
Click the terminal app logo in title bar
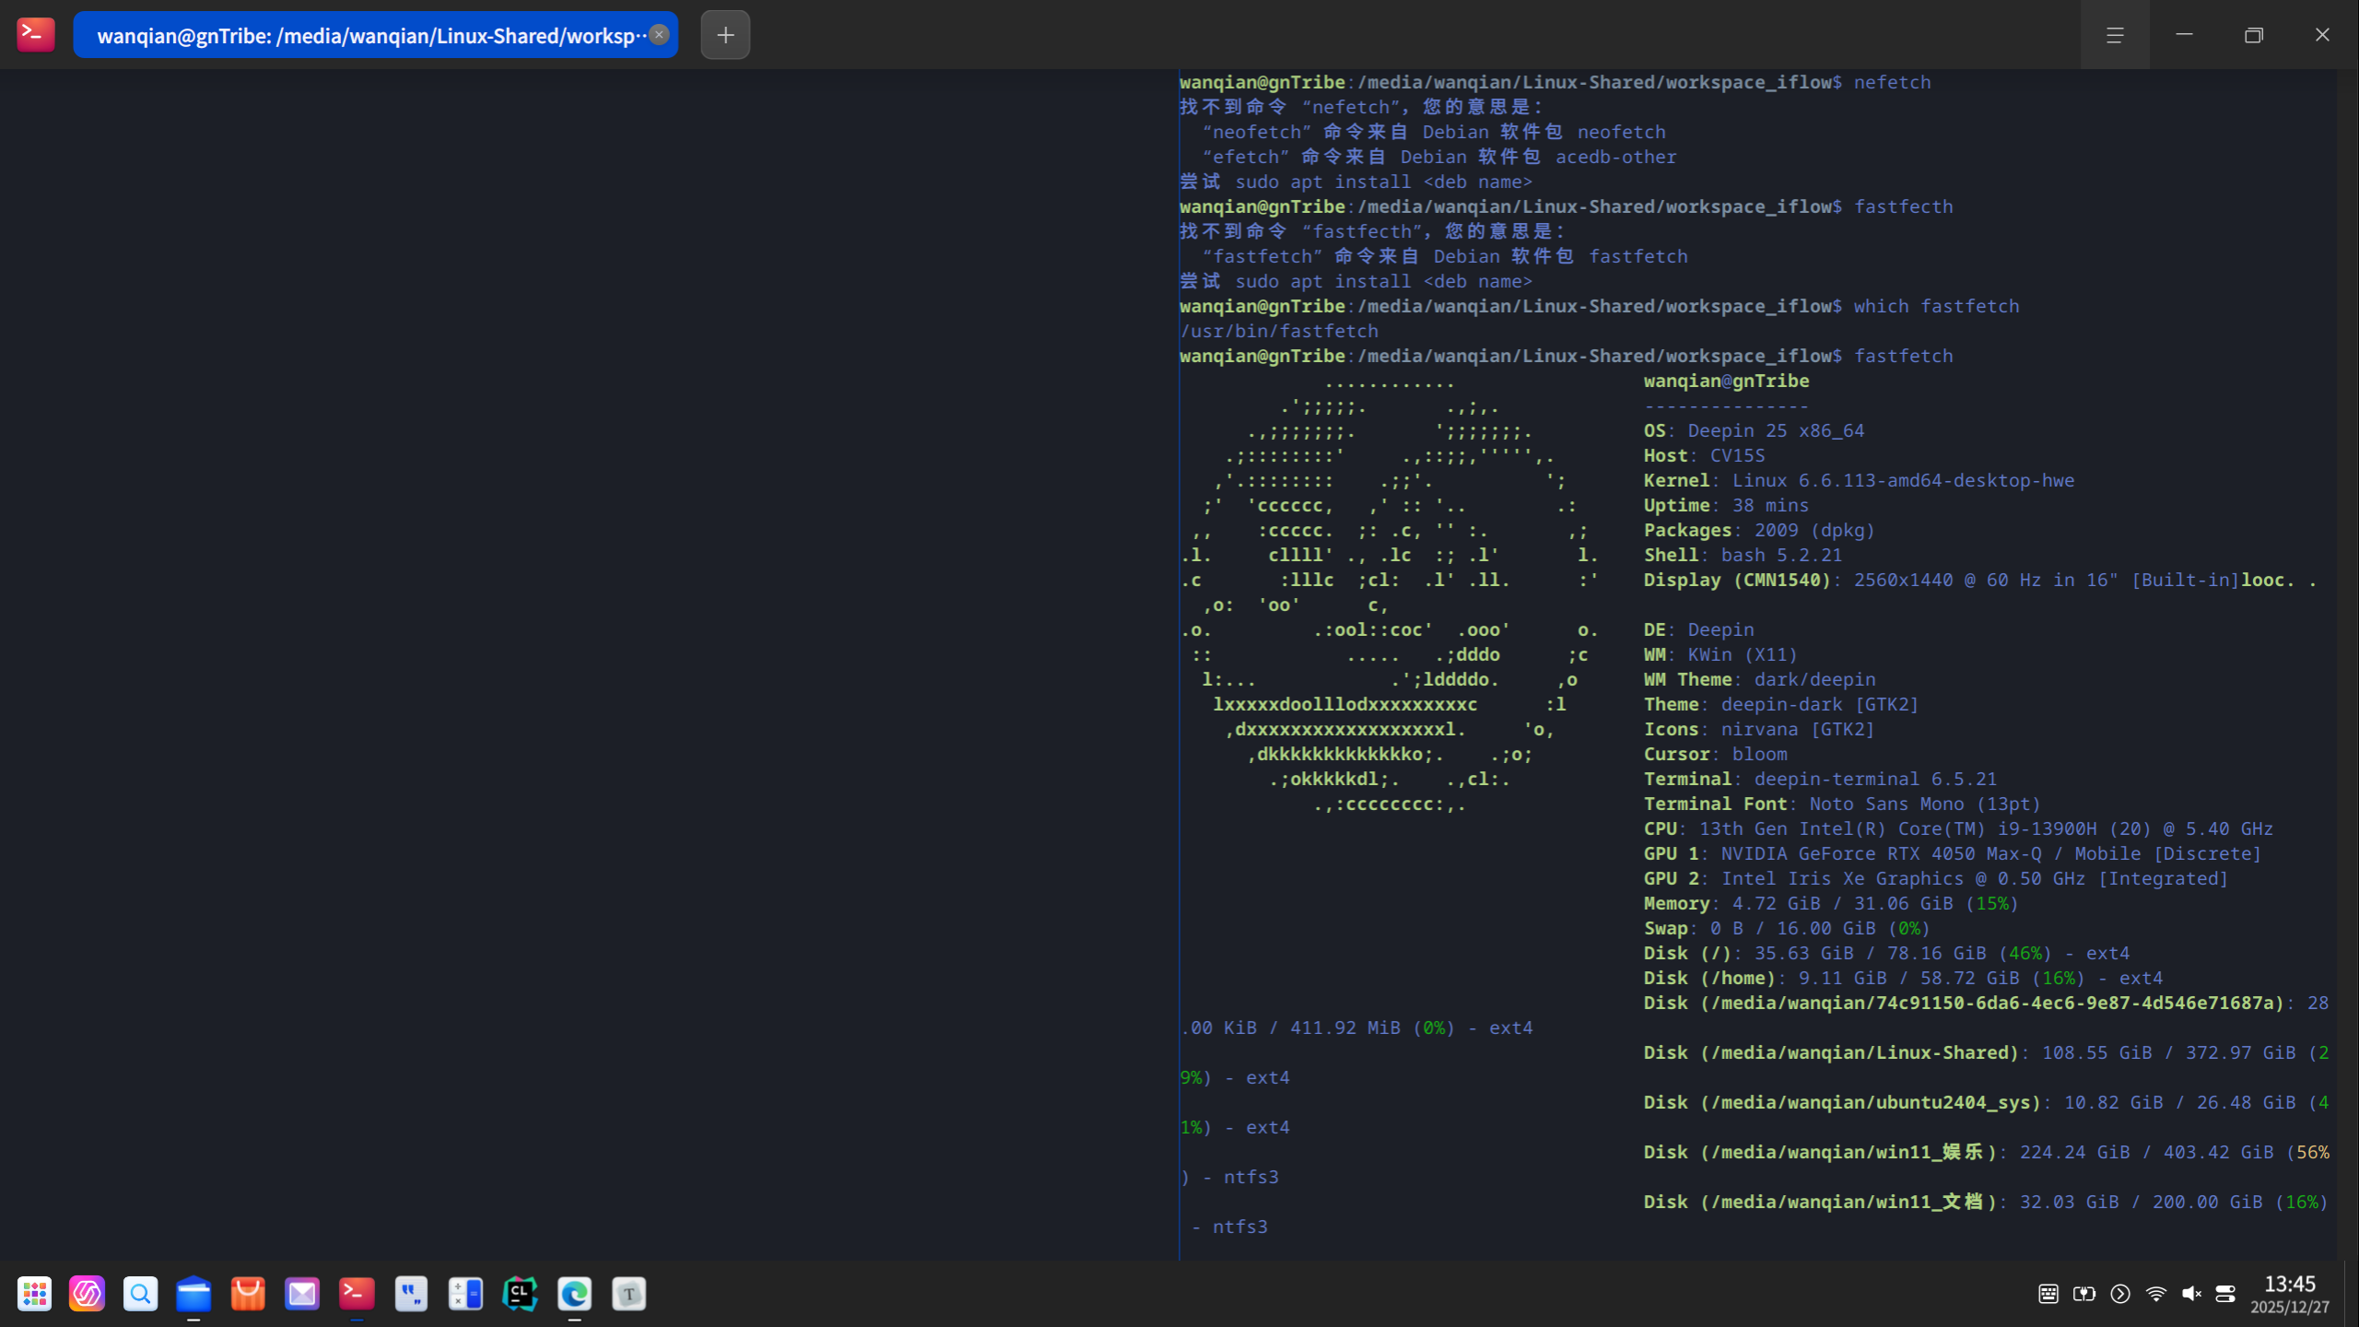click(x=36, y=34)
